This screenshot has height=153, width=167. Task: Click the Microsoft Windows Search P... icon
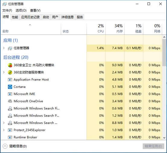10,116
